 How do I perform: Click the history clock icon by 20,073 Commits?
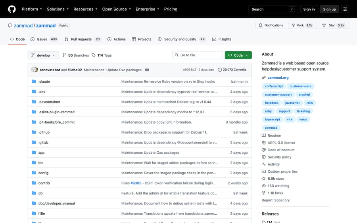[220, 70]
